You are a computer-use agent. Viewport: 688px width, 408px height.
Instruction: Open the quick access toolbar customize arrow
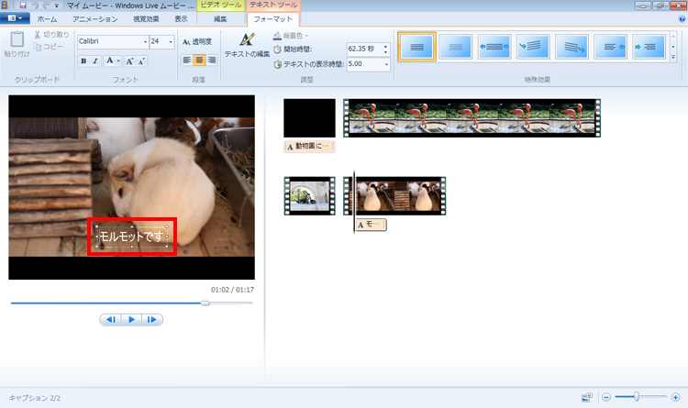(57, 6)
